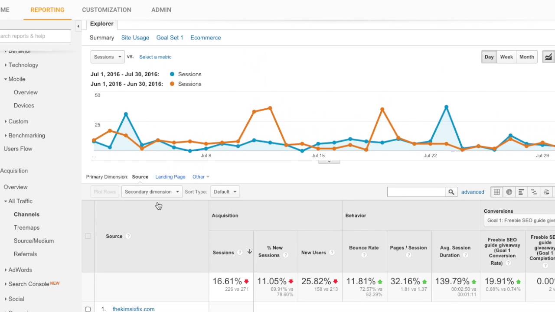Click the Select a metric link
Viewport: 555px width, 312px height.
pyautogui.click(x=155, y=57)
